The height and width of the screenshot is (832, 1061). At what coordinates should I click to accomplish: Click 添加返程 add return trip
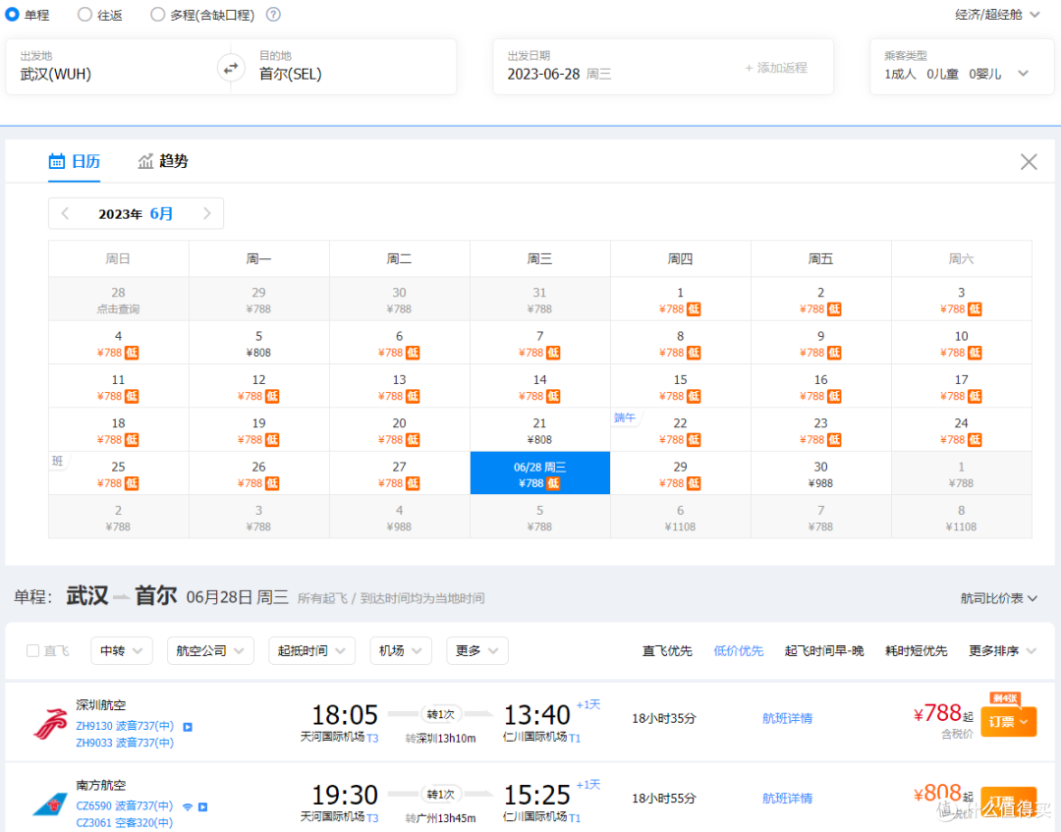point(776,68)
